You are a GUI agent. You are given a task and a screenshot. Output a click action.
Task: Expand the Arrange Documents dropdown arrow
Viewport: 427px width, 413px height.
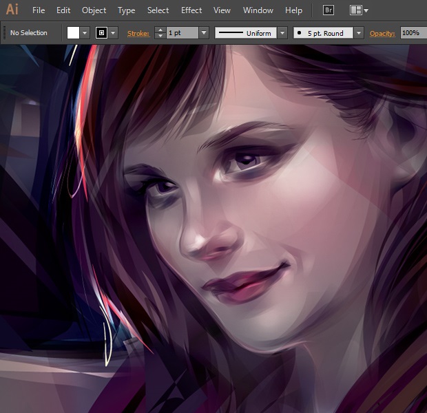coord(366,10)
